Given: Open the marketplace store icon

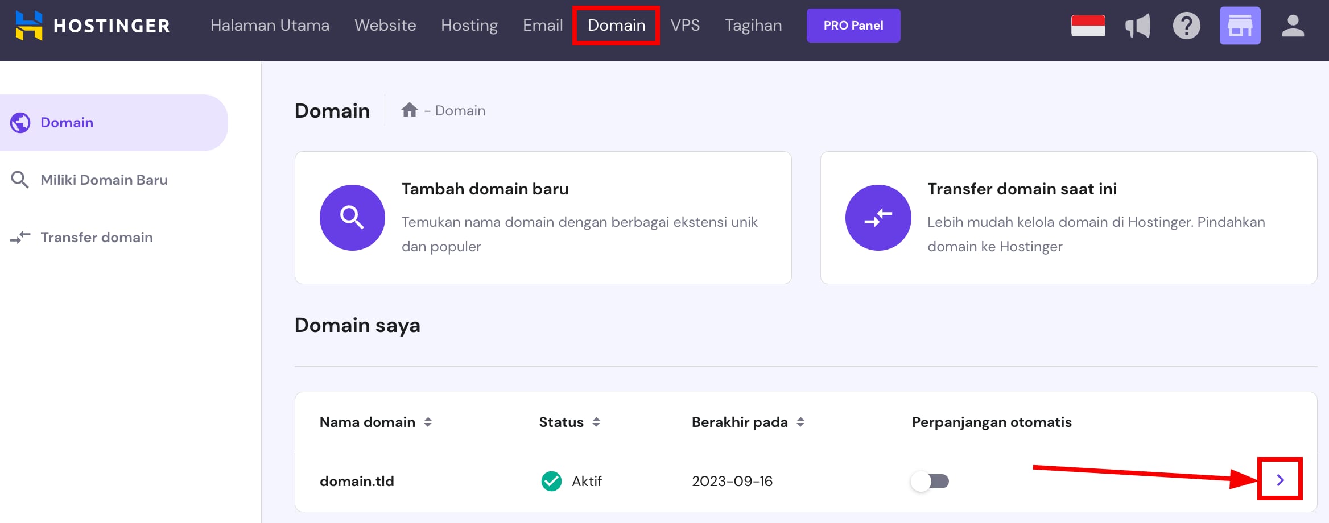Looking at the screenshot, I should [x=1240, y=25].
